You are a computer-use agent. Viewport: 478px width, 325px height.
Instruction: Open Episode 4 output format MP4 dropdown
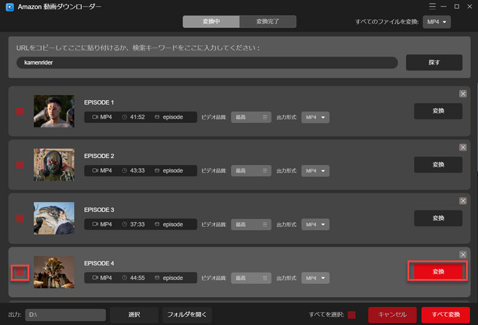click(315, 278)
